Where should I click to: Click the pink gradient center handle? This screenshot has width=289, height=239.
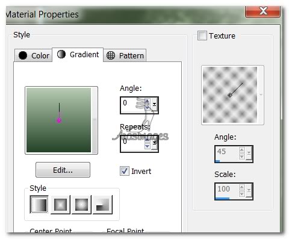tap(59, 120)
